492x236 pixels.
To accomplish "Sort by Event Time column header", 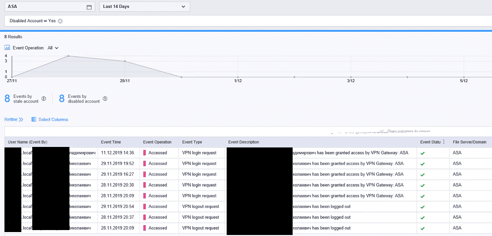I will pos(111,142).
